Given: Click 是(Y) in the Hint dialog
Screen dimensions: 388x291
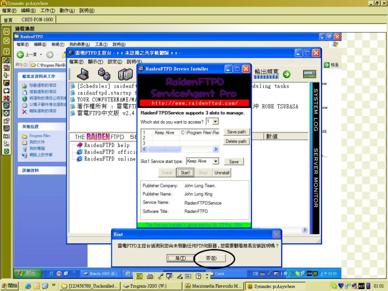Looking at the screenshot, I should 180,258.
